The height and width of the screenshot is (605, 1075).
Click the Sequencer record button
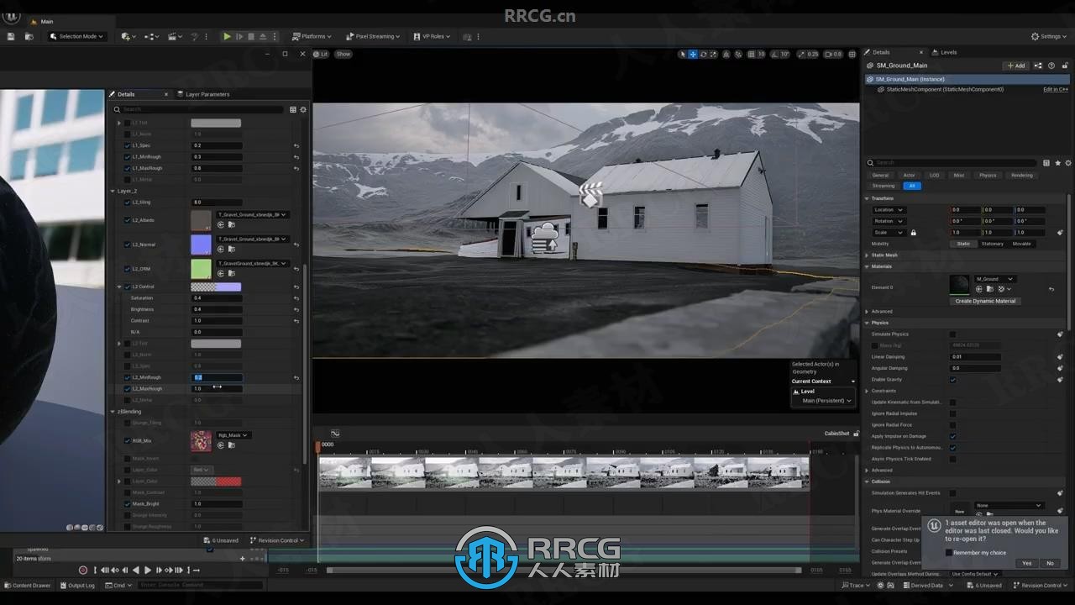pyautogui.click(x=82, y=571)
